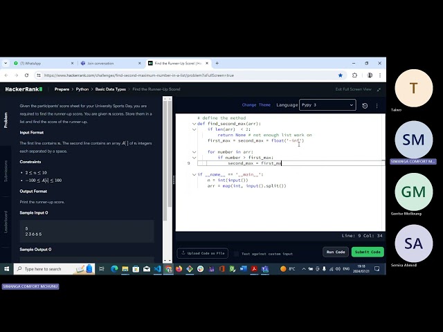Click Exit Full Screen View
The width and height of the screenshot is (443, 332).
pyautogui.click(x=354, y=89)
